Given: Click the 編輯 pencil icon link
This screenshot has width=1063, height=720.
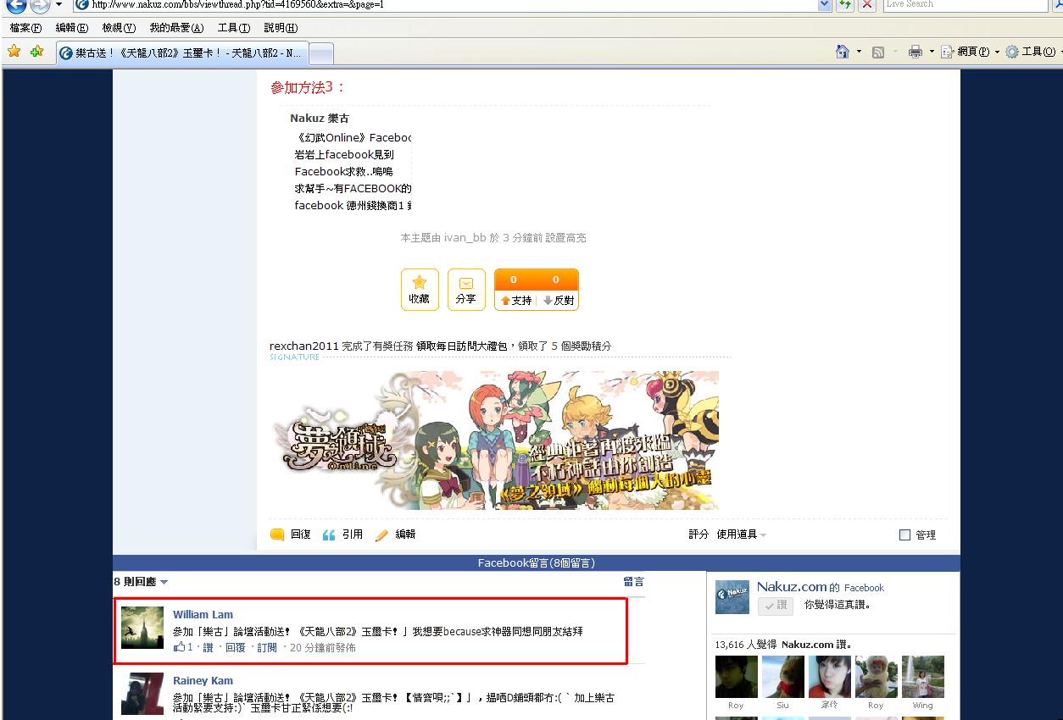Looking at the screenshot, I should click(x=395, y=534).
